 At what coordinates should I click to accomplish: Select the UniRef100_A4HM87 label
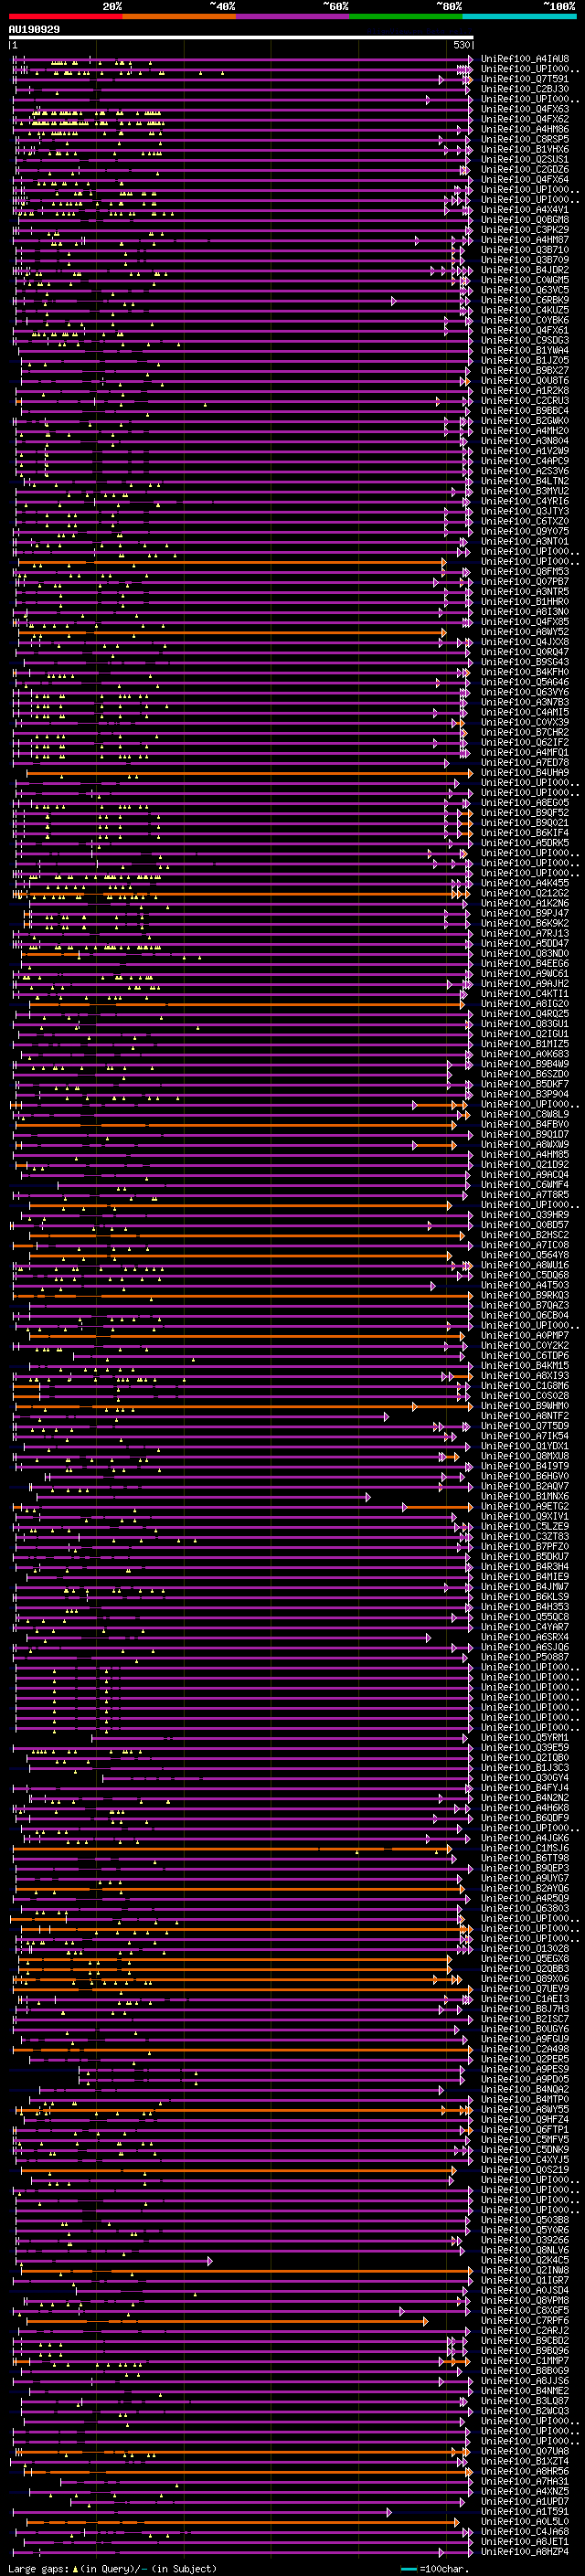(x=525, y=240)
